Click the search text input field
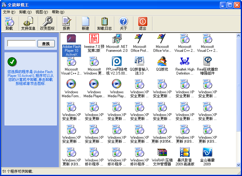 (x=21, y=44)
